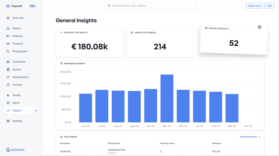The width and height of the screenshot is (279, 156).
Task: Follow the All subscriptions link
Action: point(250,137)
